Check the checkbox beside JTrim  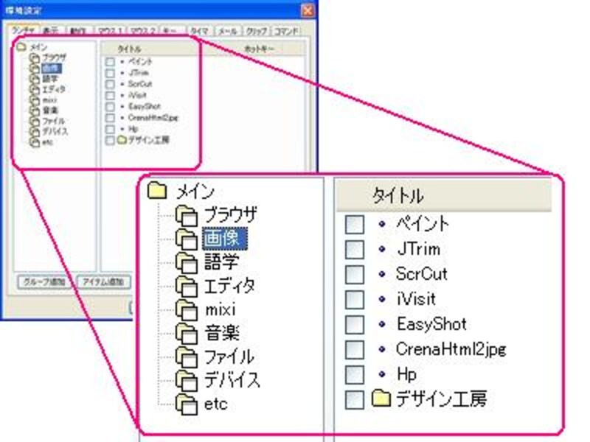pyautogui.click(x=355, y=249)
